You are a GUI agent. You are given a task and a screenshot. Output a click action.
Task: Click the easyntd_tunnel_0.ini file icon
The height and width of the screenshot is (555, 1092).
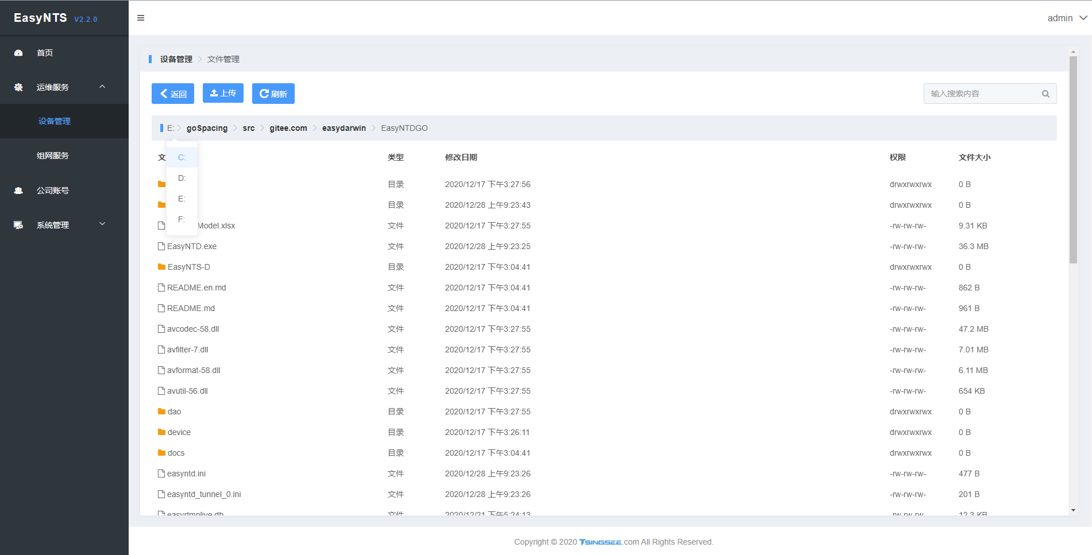pyautogui.click(x=161, y=494)
